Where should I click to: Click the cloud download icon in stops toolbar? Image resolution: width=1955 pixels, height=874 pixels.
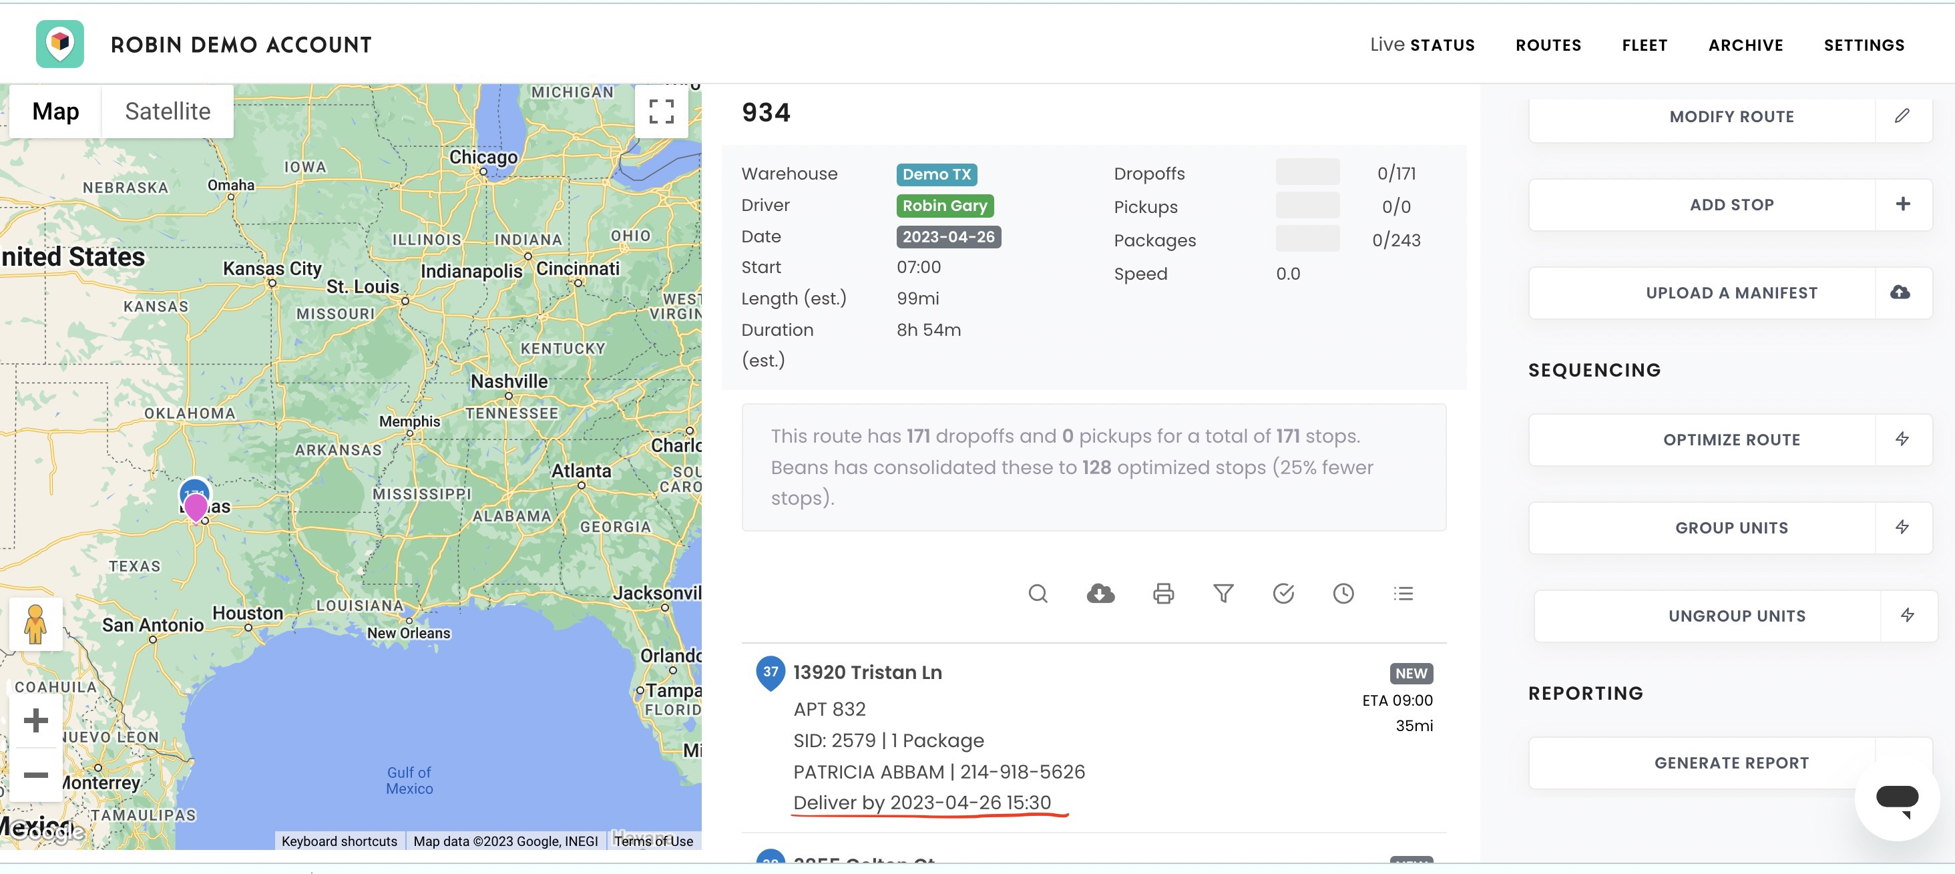pos(1100,594)
